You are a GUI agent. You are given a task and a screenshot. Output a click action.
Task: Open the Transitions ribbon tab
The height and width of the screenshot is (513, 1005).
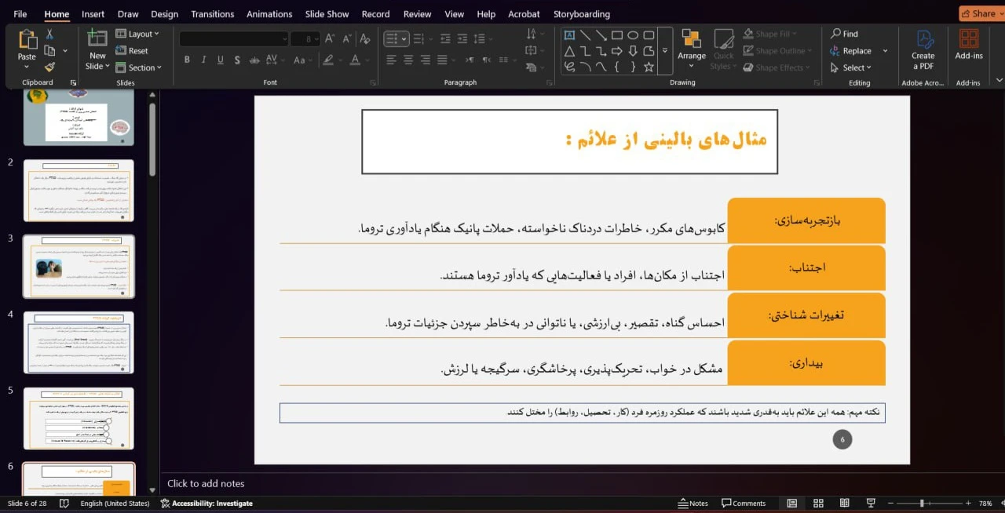click(212, 14)
